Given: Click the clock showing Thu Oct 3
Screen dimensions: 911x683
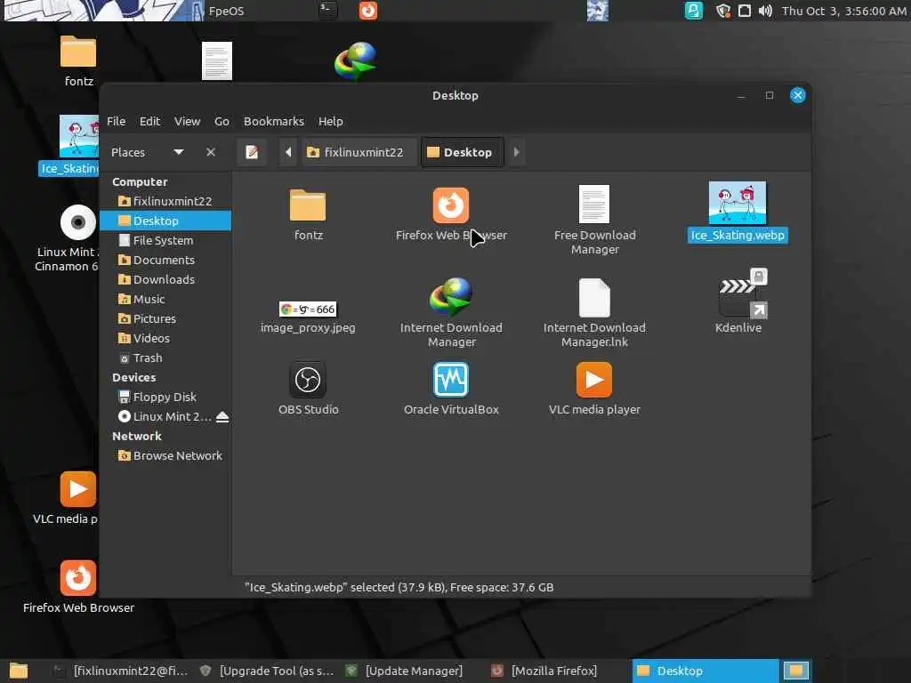Looking at the screenshot, I should pos(843,11).
